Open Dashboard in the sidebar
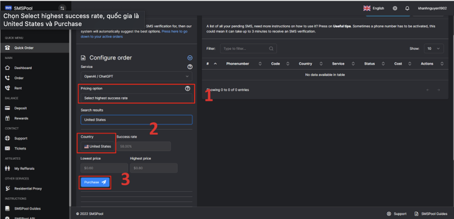The image size is (454, 219). [x=23, y=68]
